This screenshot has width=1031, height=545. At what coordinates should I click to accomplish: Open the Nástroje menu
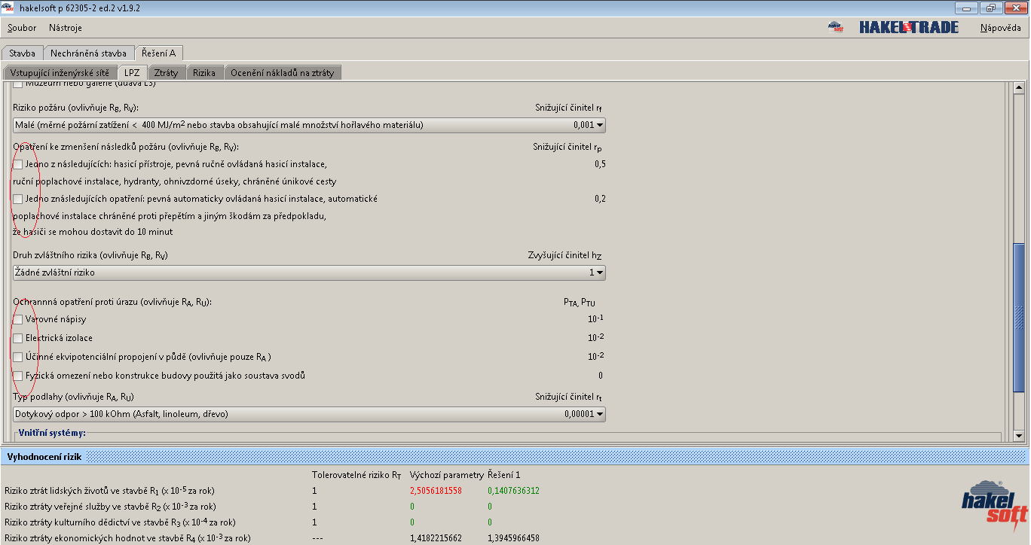click(66, 28)
